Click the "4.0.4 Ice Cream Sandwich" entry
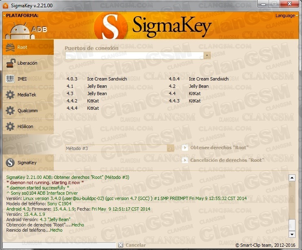The image size is (302, 250). coord(199,79)
